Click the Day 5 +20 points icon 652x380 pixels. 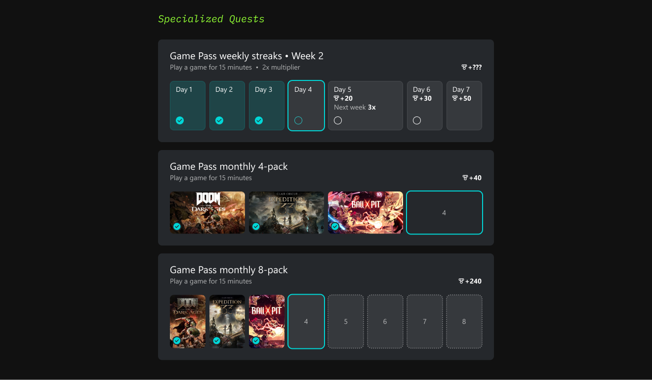click(336, 98)
